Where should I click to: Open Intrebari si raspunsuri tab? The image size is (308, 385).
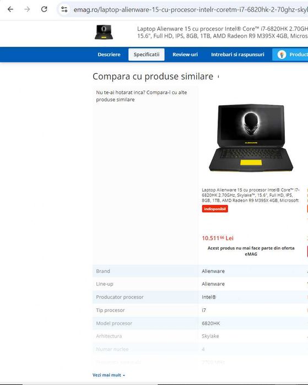click(237, 55)
